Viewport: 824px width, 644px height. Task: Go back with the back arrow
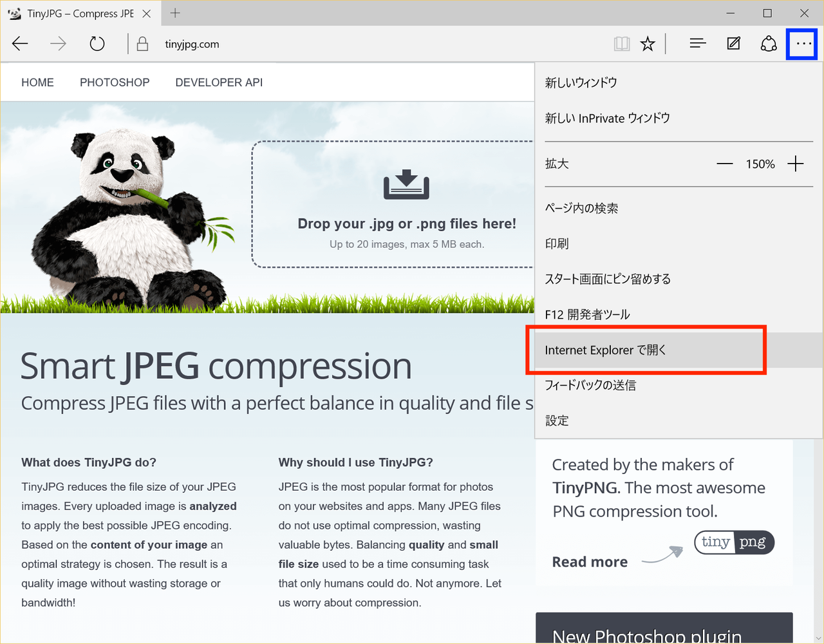click(x=21, y=44)
